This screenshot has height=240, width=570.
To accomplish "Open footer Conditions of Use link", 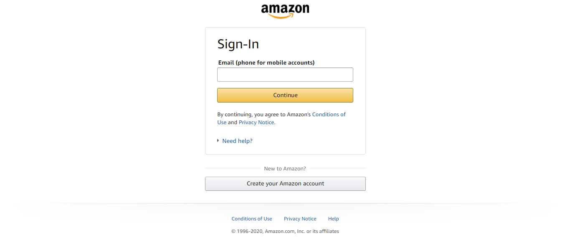I will click(x=252, y=219).
